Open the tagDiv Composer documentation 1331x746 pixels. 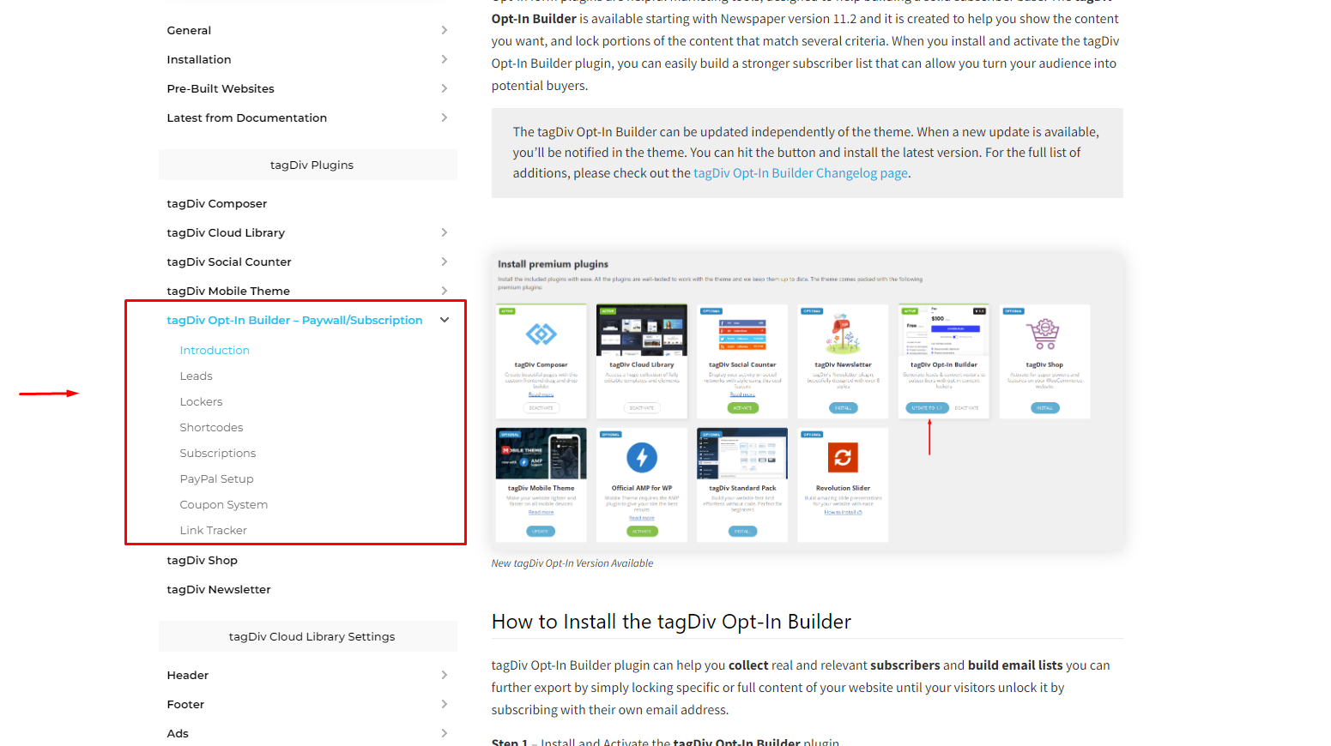(217, 203)
